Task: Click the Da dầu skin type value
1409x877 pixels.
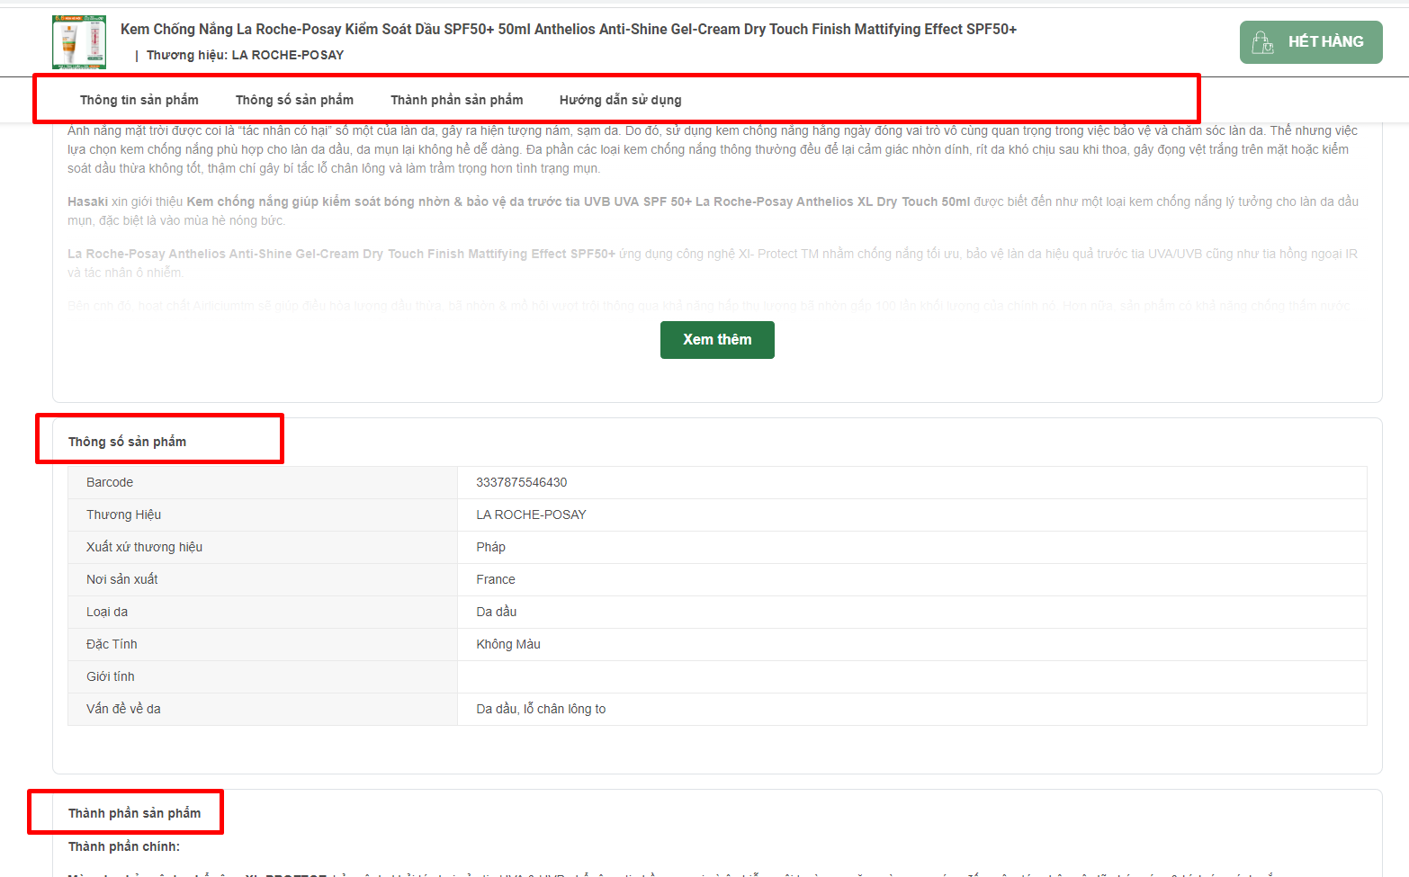Action: click(497, 612)
